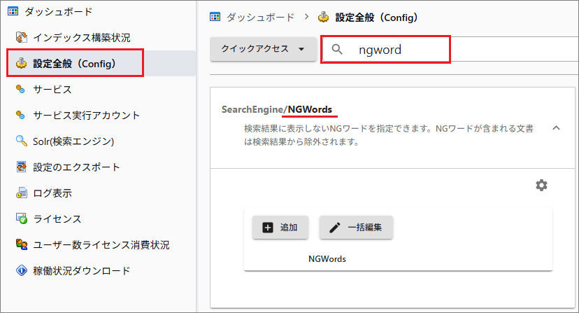Click the gear icon in NGWords panel
This screenshot has height=313, width=579.
click(541, 185)
